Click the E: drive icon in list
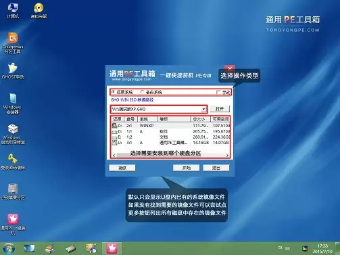340x255 pixels. (x=114, y=137)
